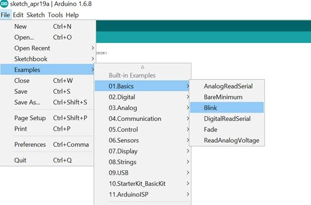Expand the 10.StarterKit_BasicKit submenu
The width and height of the screenshot is (311, 205).
[x=142, y=184]
